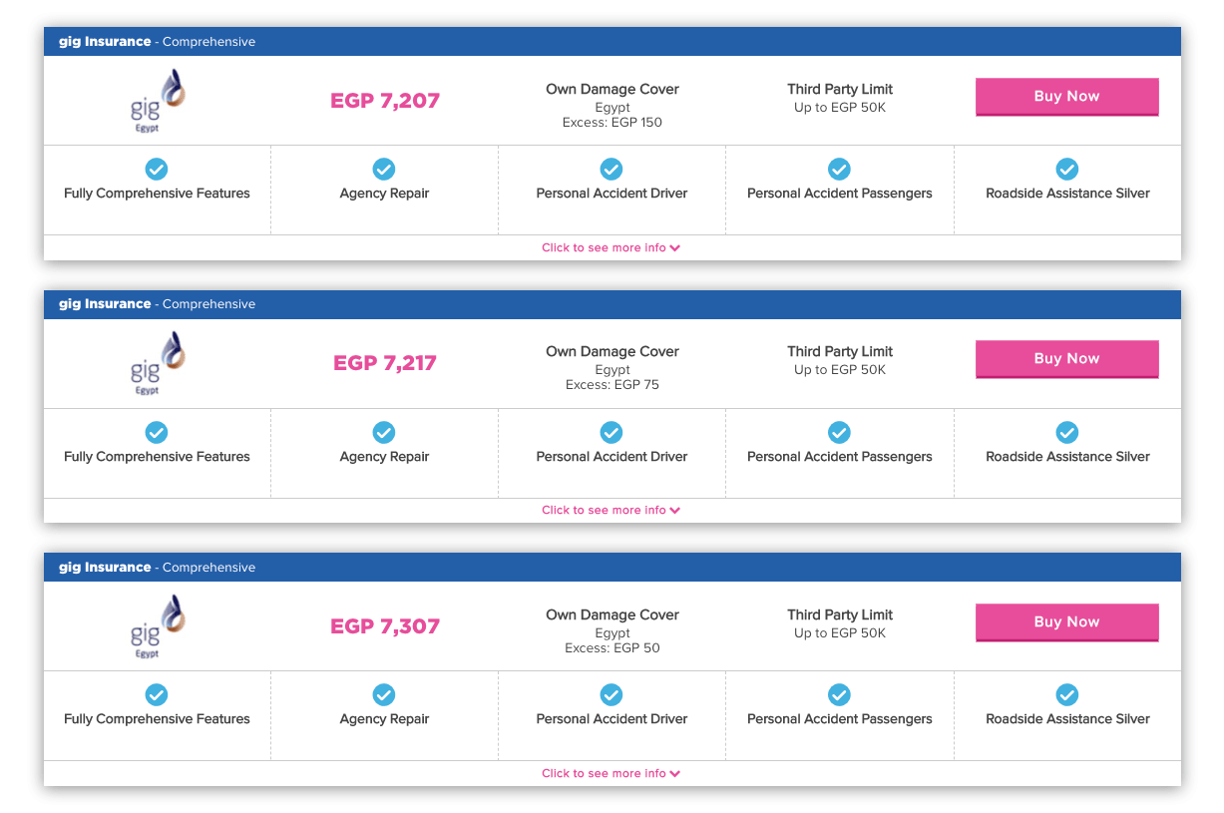Click 'gig Insurance - Comprehensive' header above EGP 7,307

pos(158,568)
